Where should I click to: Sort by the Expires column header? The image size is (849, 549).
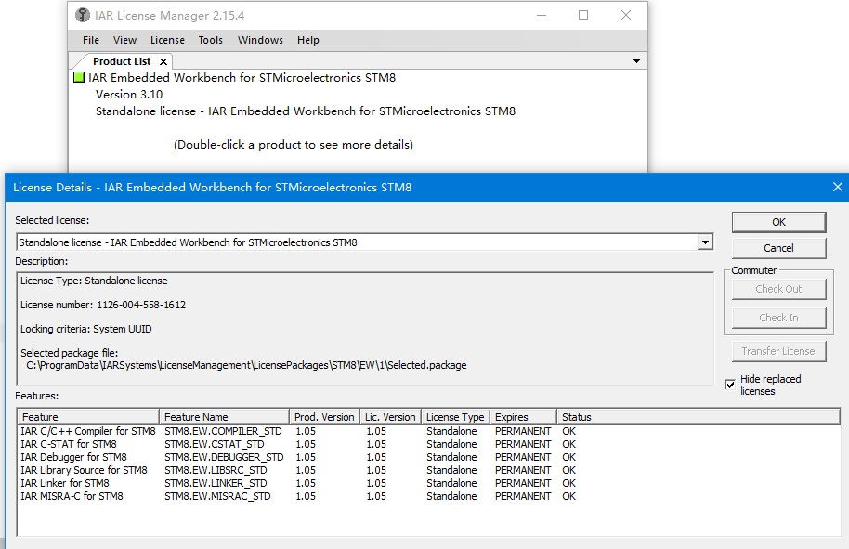[524, 417]
